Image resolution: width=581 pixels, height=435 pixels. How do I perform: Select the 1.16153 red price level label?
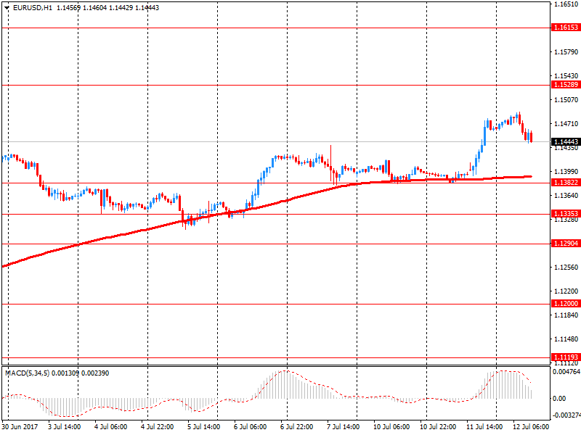[x=566, y=28]
